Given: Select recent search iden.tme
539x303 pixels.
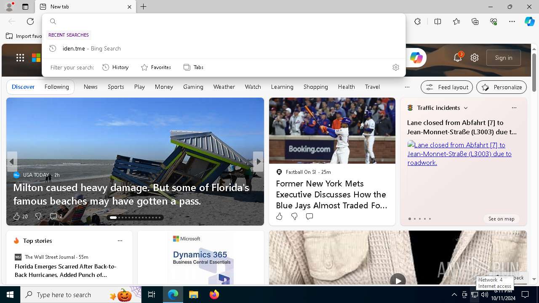Looking at the screenshot, I should click(224, 48).
